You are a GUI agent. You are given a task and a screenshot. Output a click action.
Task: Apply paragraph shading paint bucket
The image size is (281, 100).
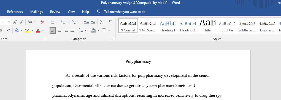[x=94, y=30]
